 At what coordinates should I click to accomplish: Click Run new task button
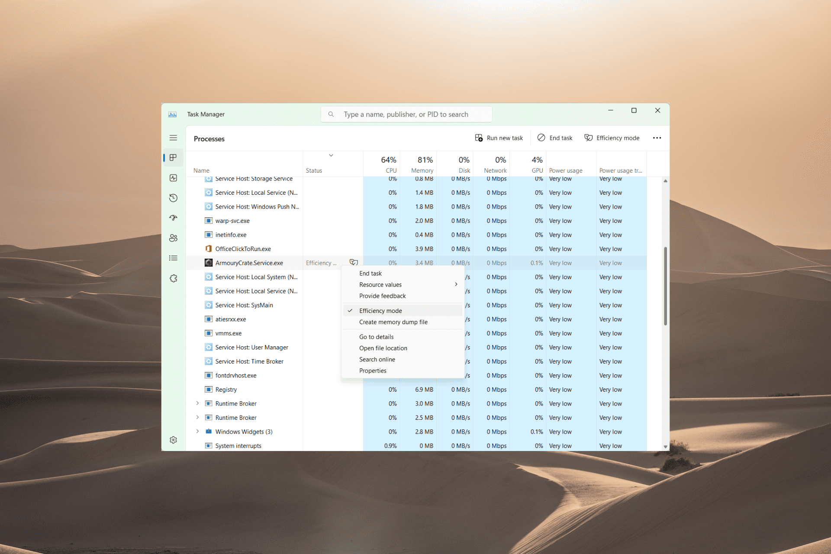click(500, 138)
